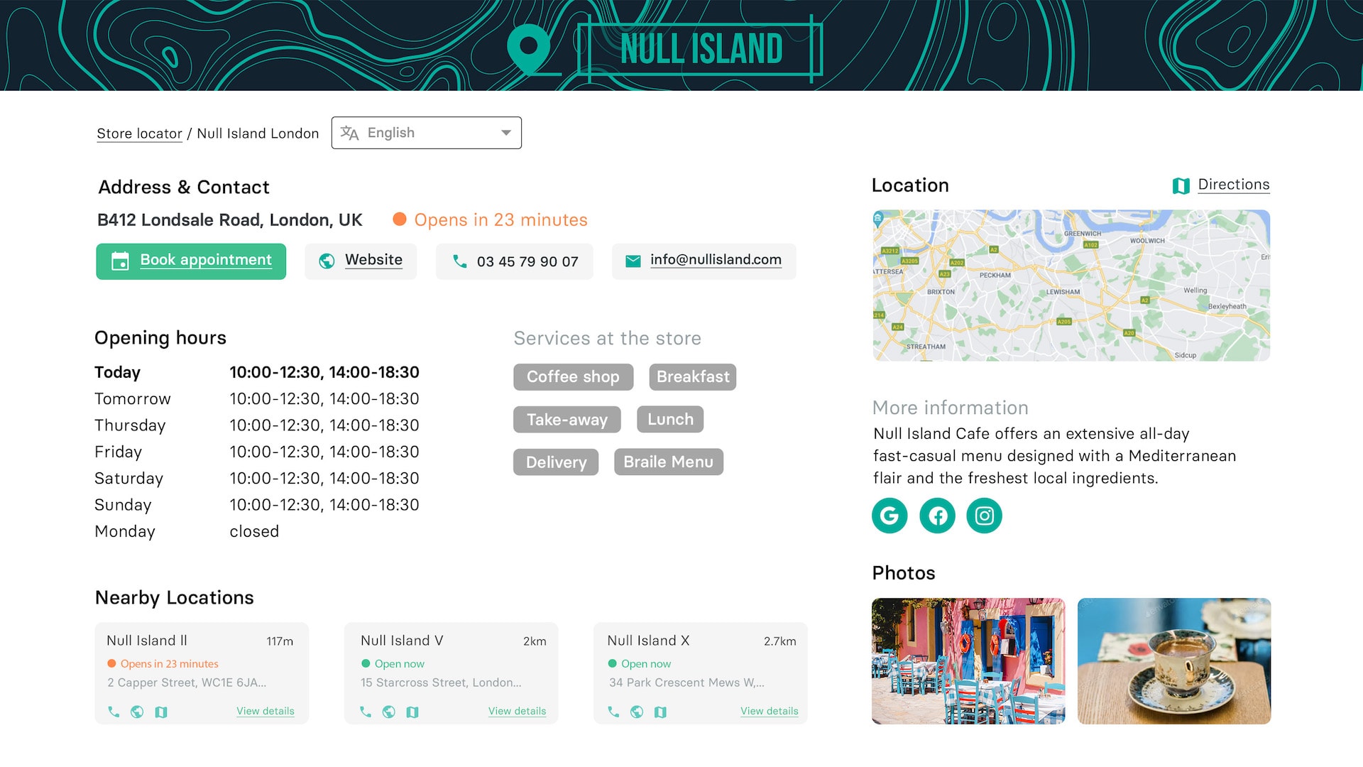The width and height of the screenshot is (1363, 767).
Task: Click the London location map
Action: coord(1071,285)
